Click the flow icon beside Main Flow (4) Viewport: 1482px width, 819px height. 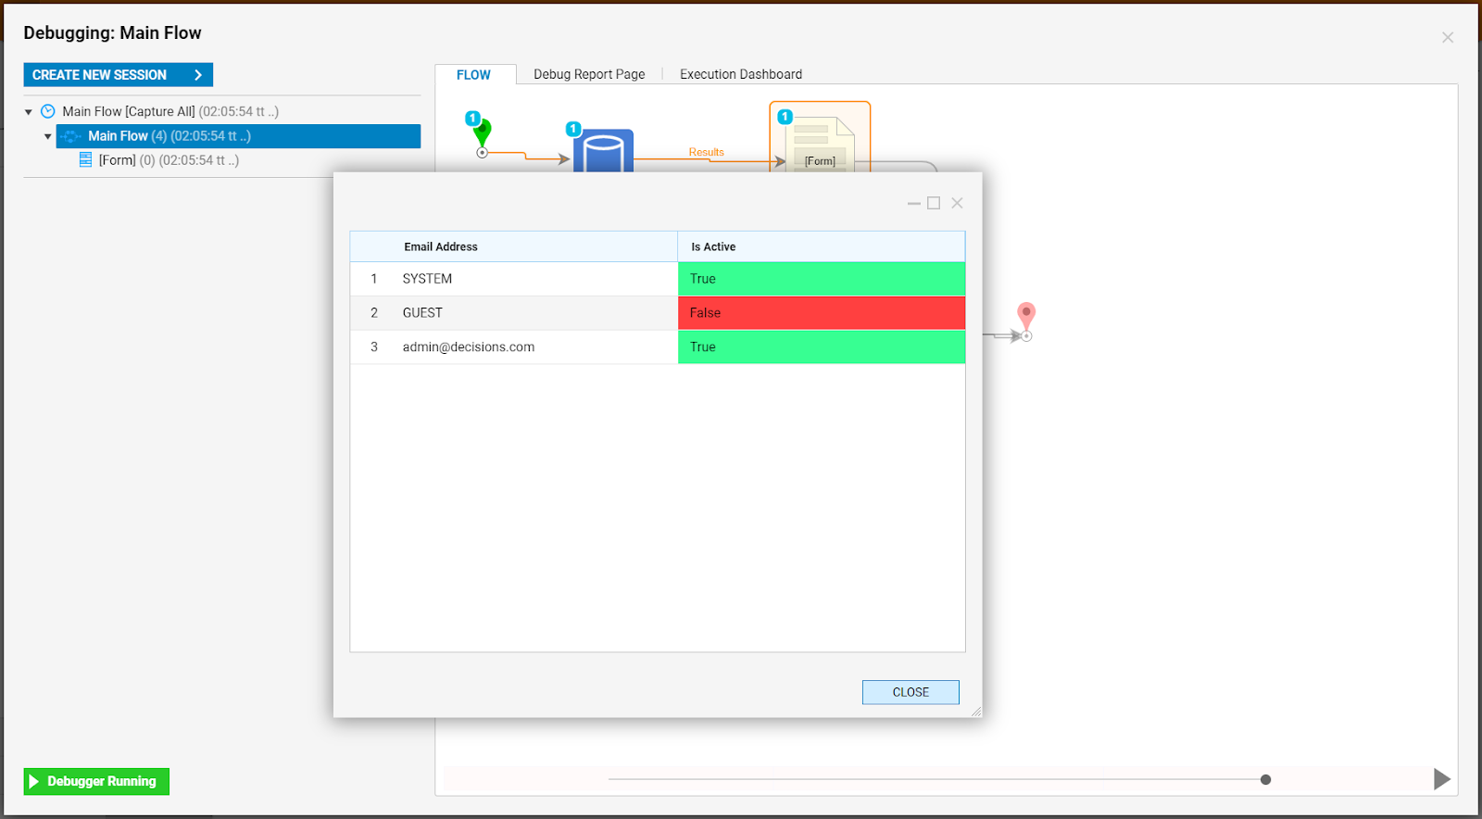[71, 136]
